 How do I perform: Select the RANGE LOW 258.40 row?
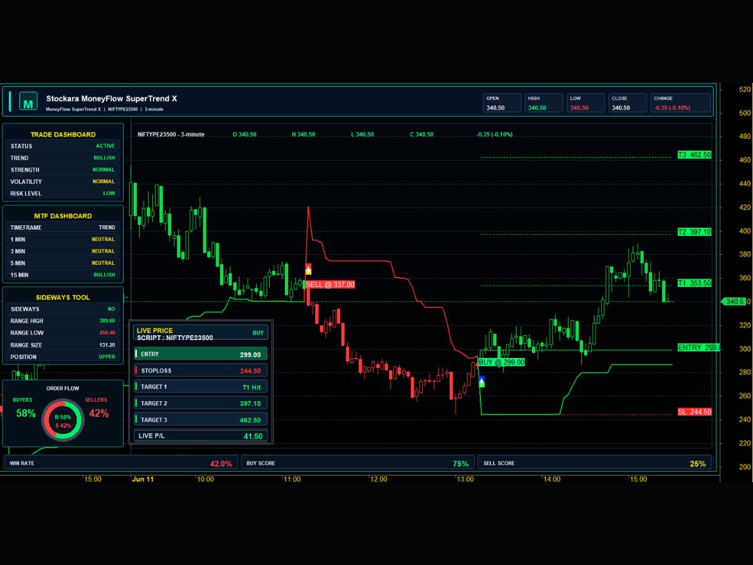tap(63, 333)
